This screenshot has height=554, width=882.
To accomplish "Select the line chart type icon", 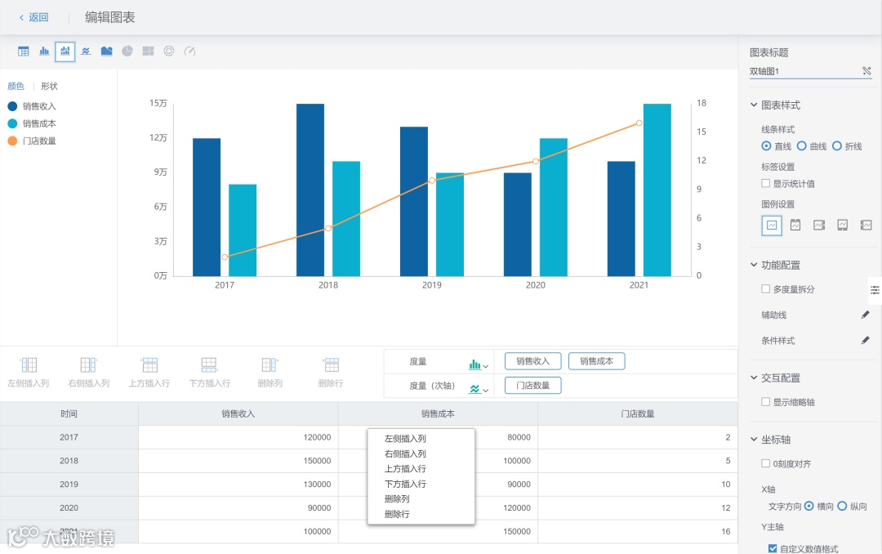I will click(x=86, y=51).
